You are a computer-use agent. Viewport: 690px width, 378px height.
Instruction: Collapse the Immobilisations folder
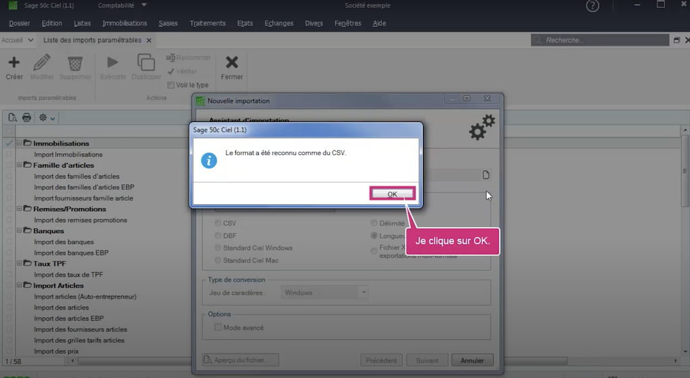coord(20,143)
